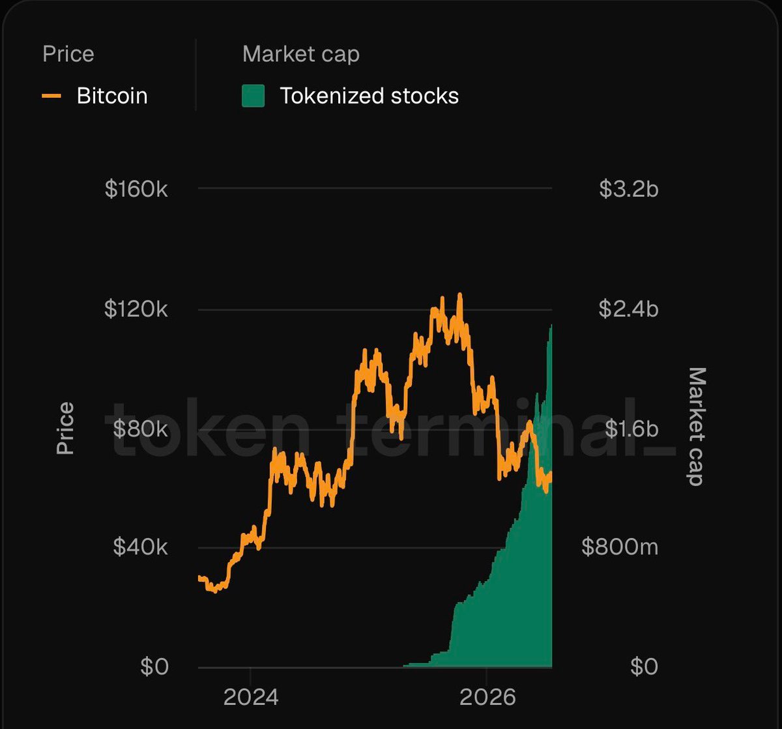782x729 pixels.
Task: Click the $2.4b market cap label
Action: tap(628, 308)
